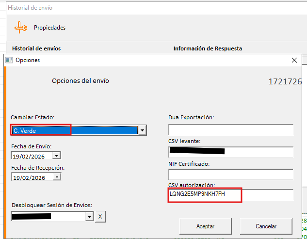
Task: Click into the CSV levante field
Action: [x=231, y=152]
